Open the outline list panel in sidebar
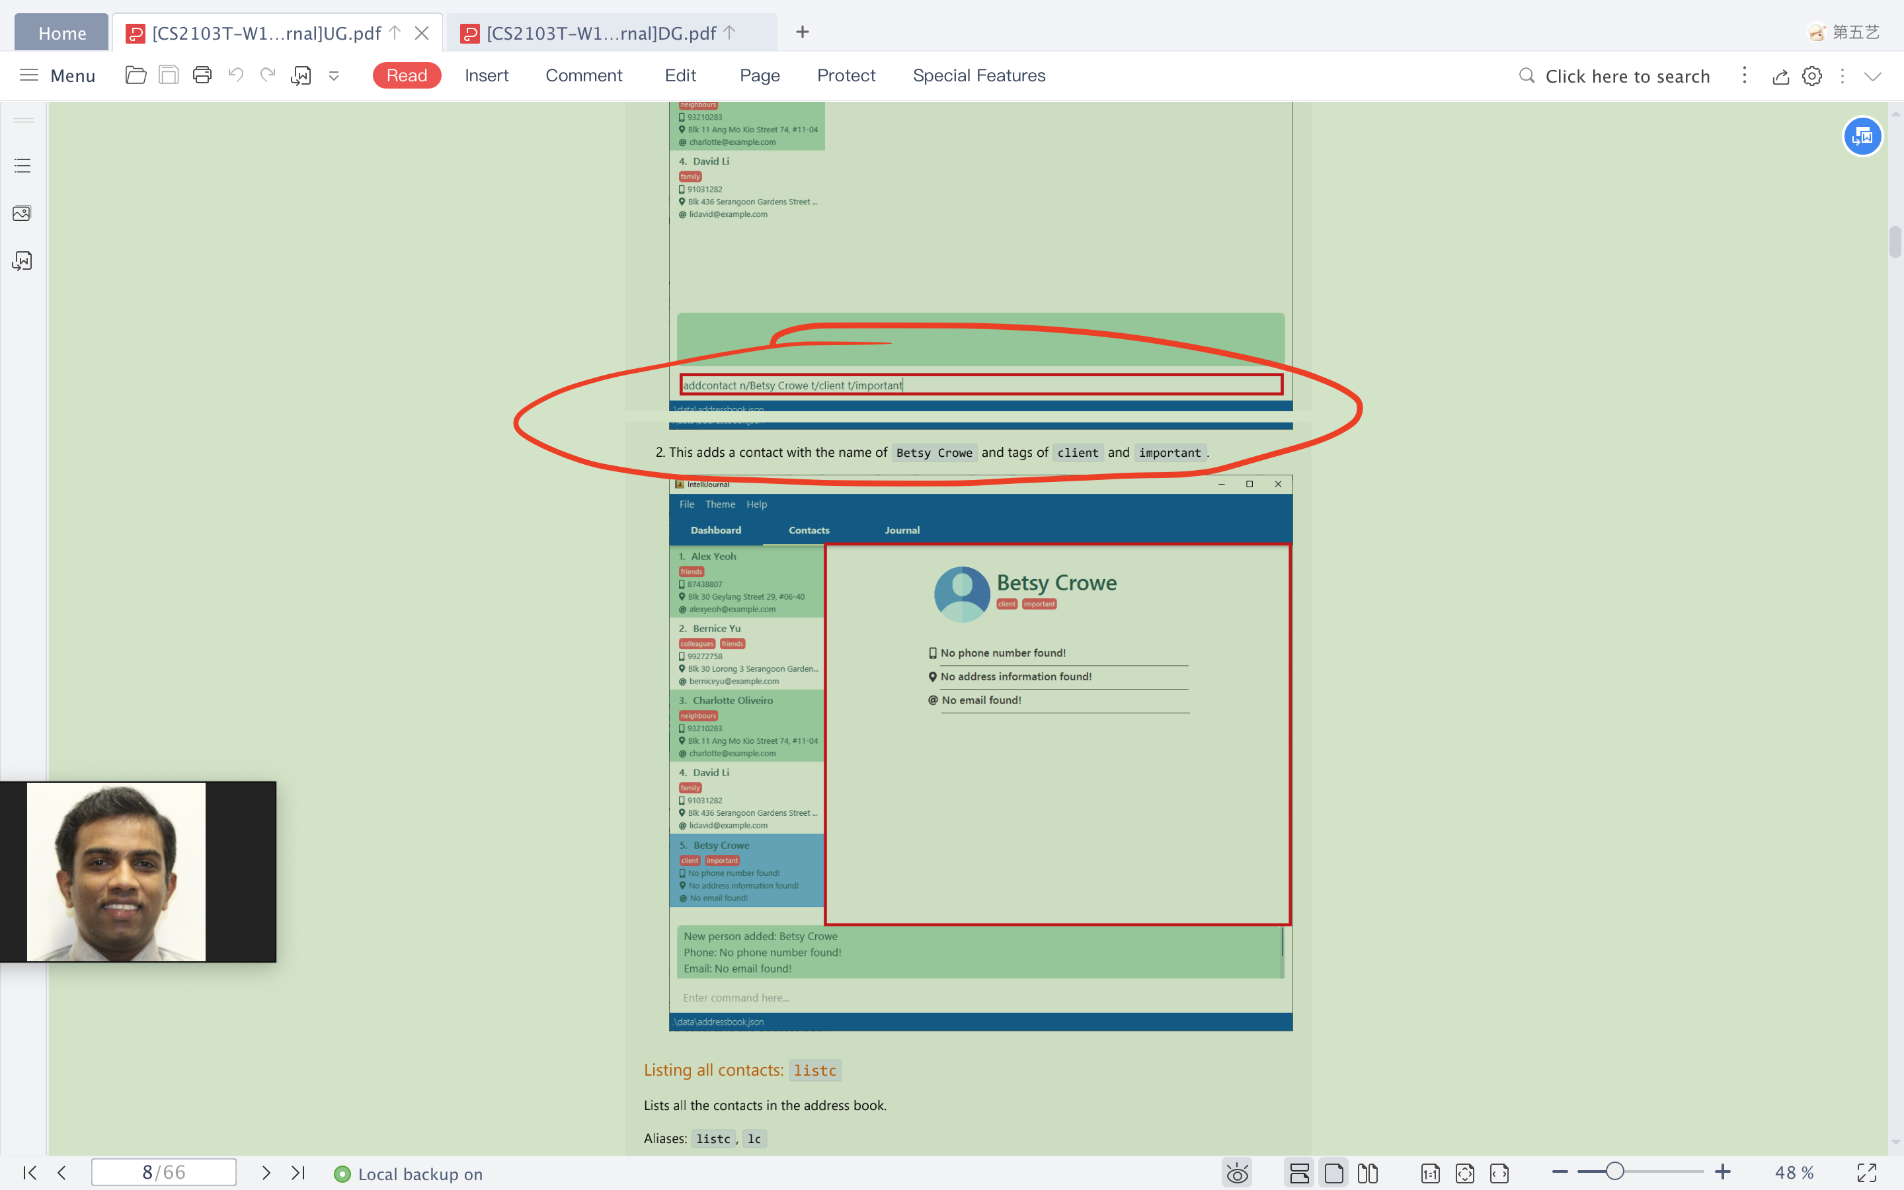This screenshot has width=1904, height=1190. [22, 166]
